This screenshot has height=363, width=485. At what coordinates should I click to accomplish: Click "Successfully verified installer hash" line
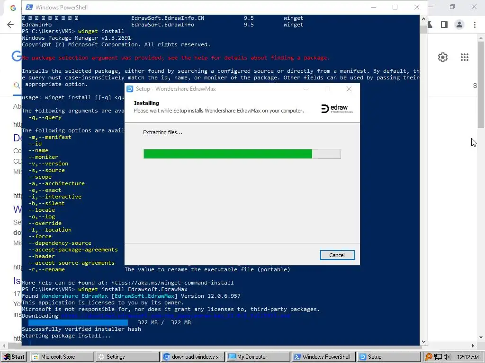(x=81, y=329)
